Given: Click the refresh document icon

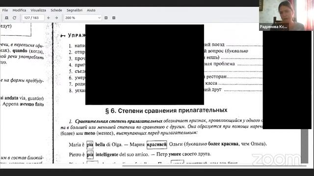Looking at the screenshot, I should point(14,18).
